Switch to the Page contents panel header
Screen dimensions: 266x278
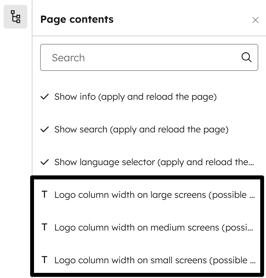point(77,20)
